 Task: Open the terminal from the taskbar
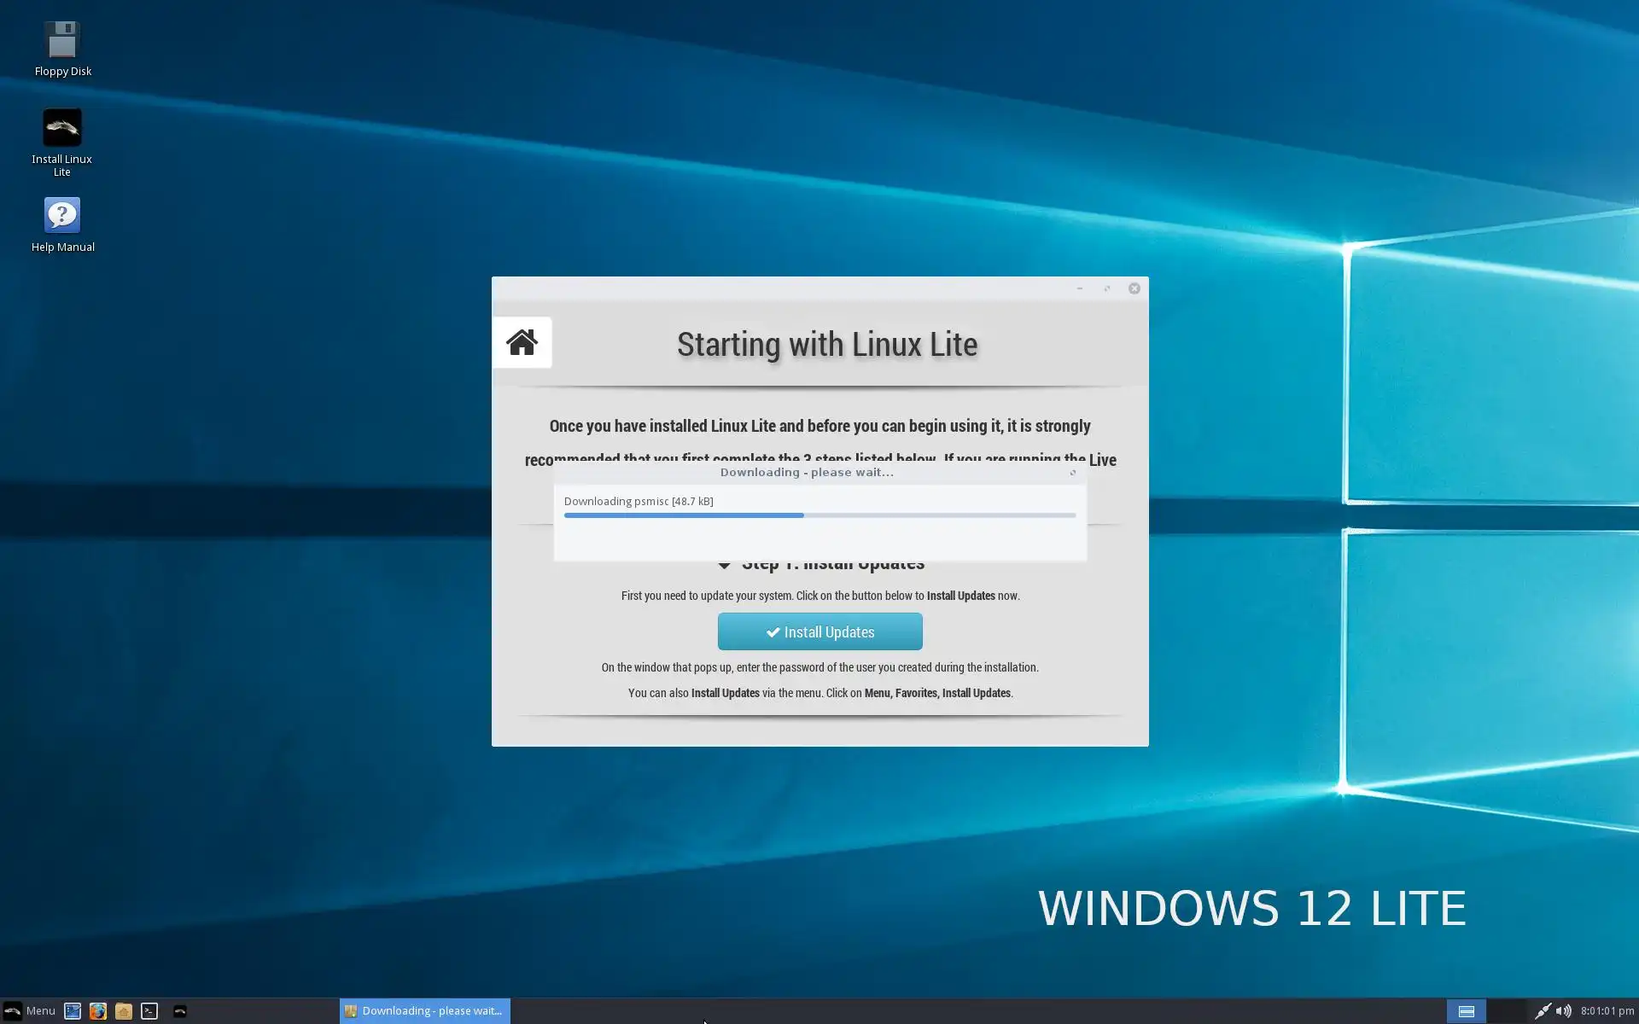149,1011
